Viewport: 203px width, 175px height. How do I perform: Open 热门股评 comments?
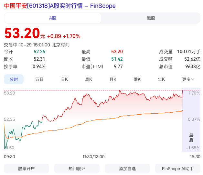coord(77,169)
